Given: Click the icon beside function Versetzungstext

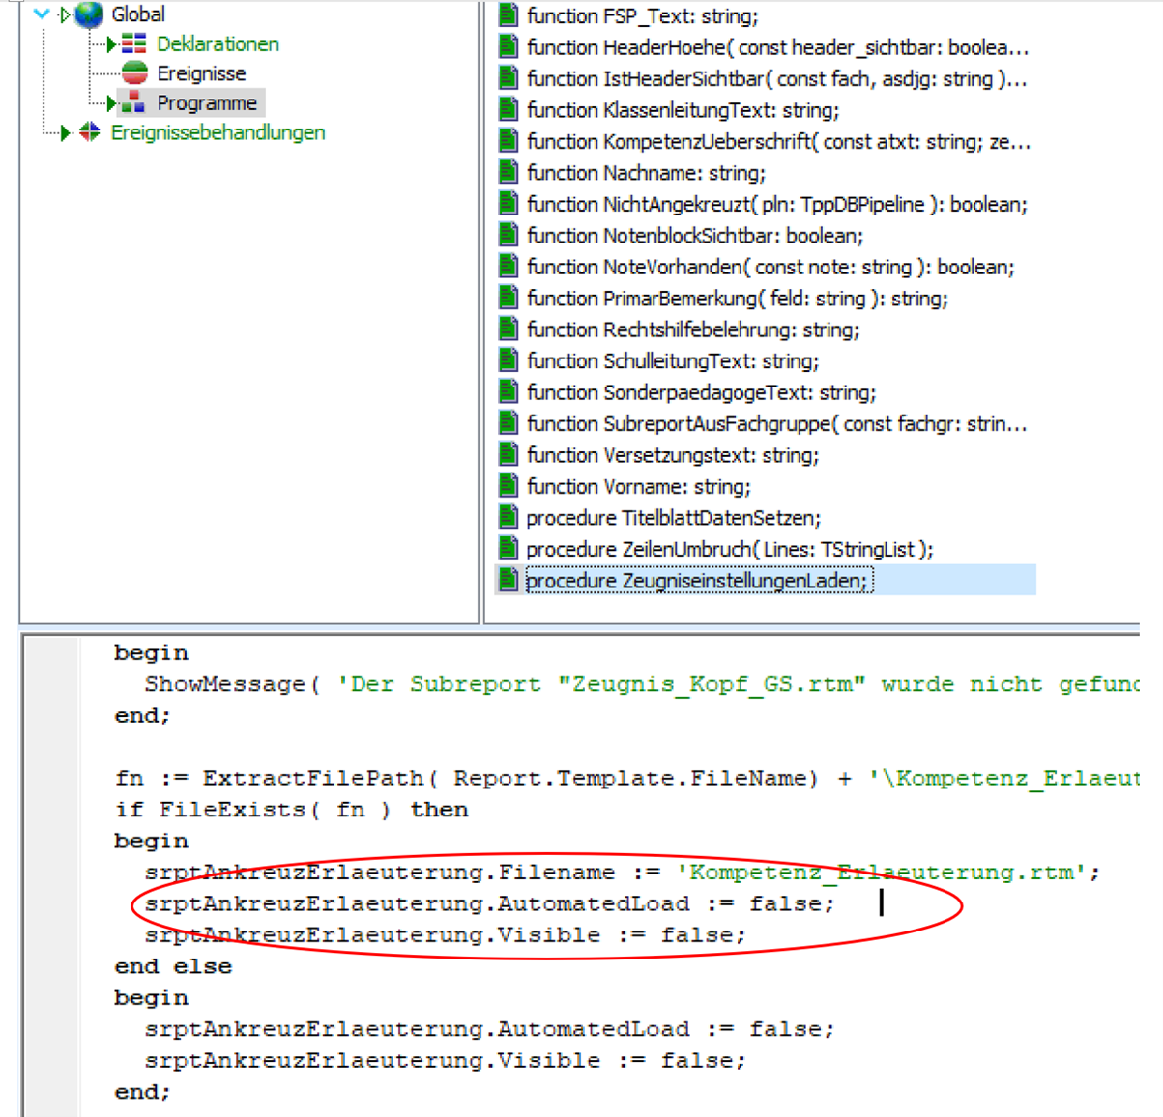Looking at the screenshot, I should click(508, 455).
